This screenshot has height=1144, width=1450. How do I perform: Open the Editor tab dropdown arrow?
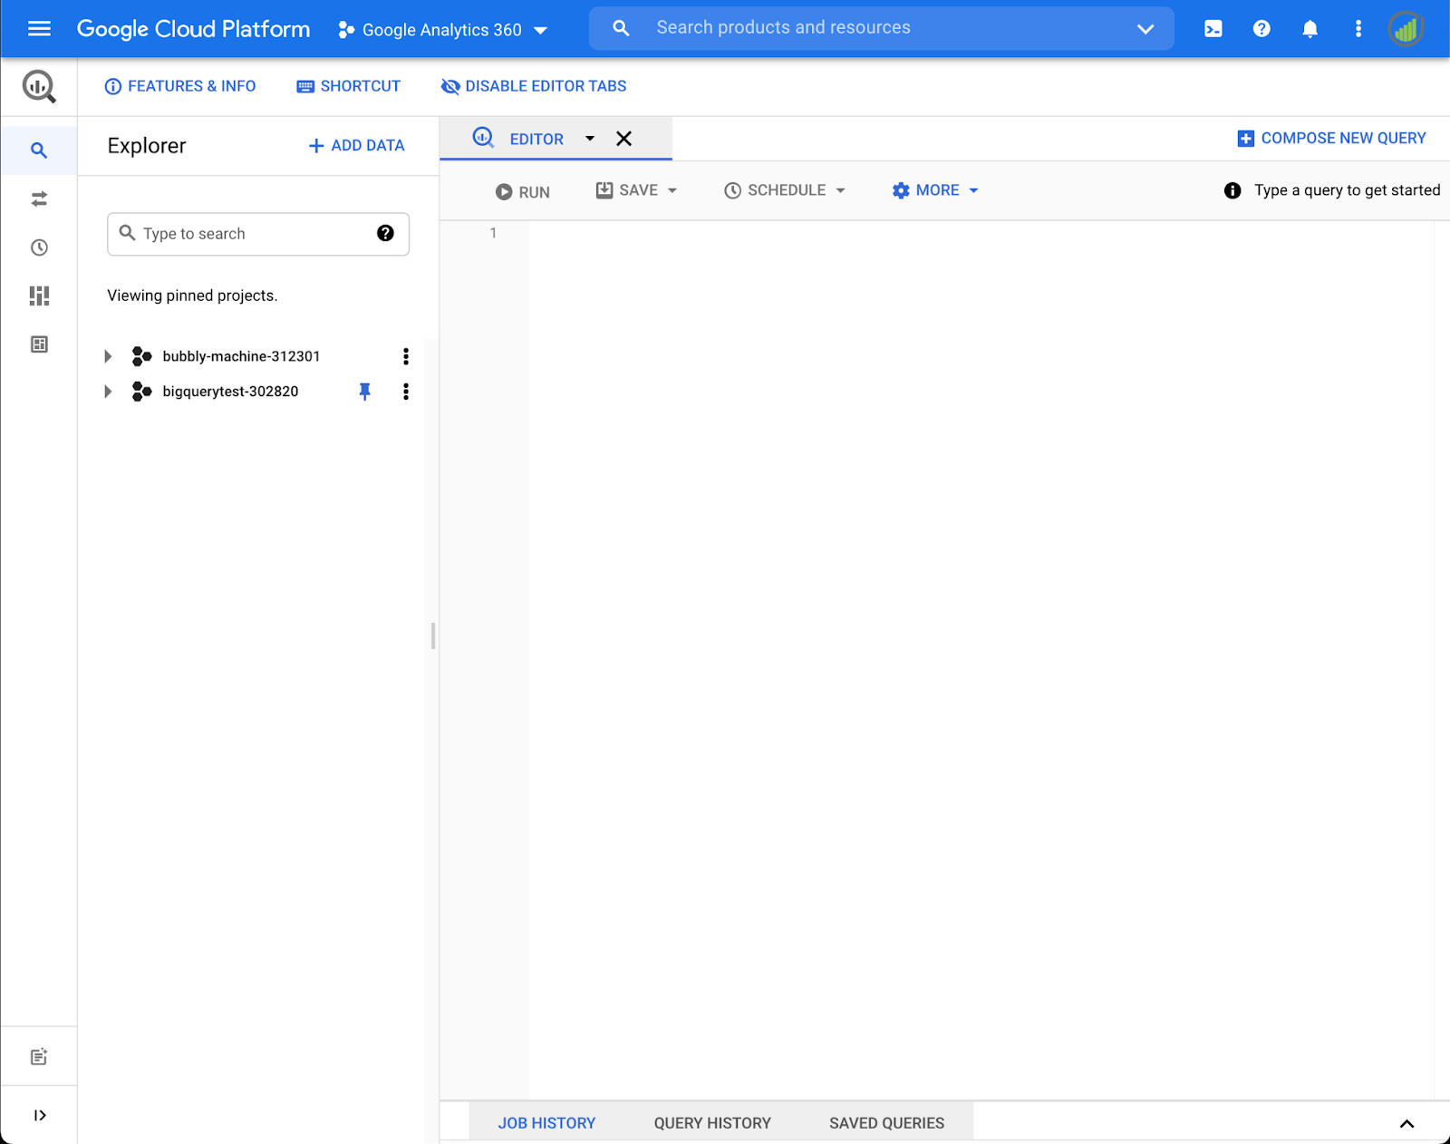click(590, 139)
